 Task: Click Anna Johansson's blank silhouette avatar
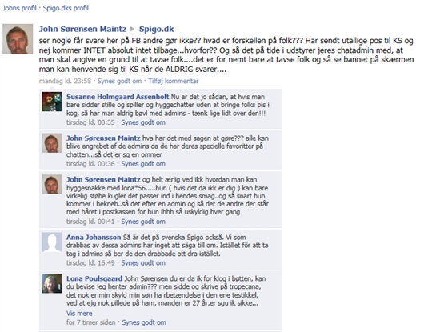(x=52, y=242)
